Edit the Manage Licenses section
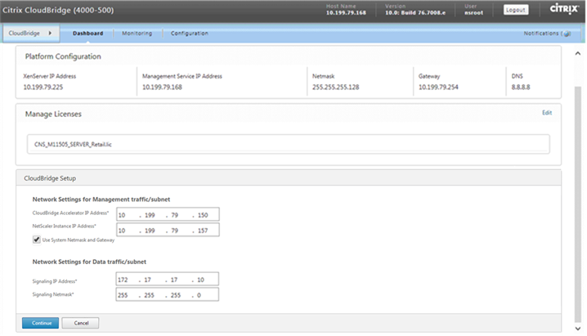Viewport: 587px width, 336px height. [x=547, y=113]
